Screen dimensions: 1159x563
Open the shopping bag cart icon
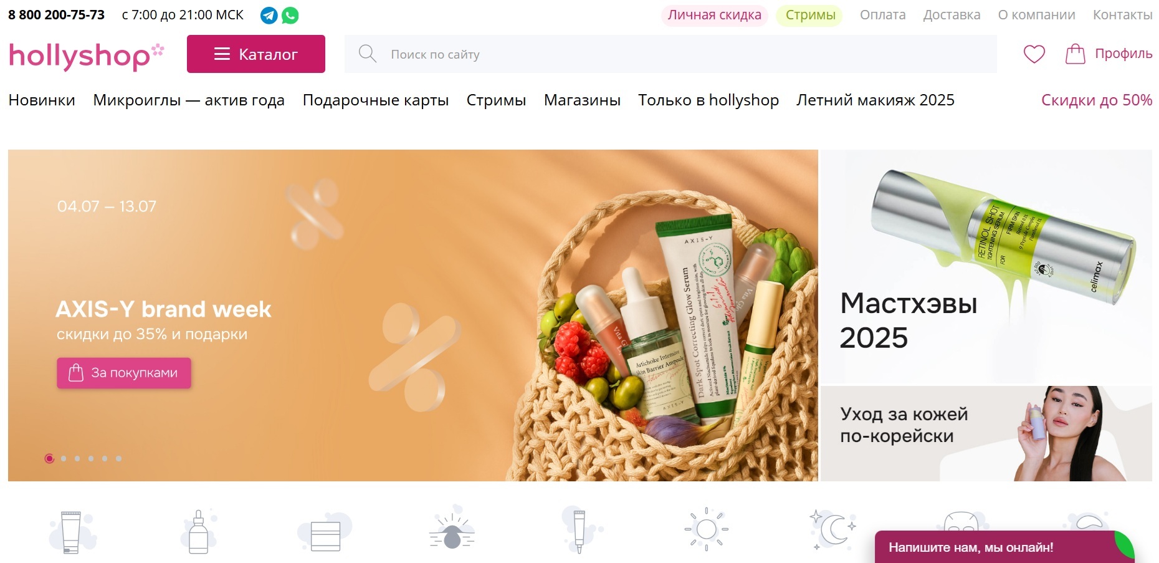[1075, 54]
